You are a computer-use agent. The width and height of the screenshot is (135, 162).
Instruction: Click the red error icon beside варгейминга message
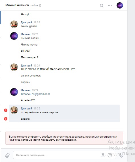point(6,110)
